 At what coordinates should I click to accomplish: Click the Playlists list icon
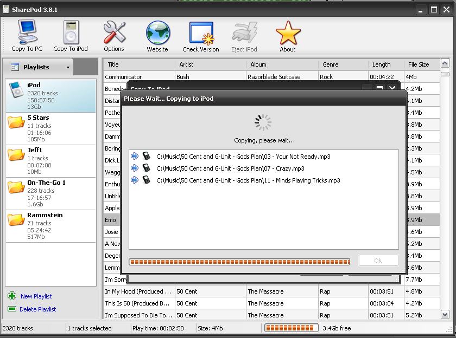point(15,67)
